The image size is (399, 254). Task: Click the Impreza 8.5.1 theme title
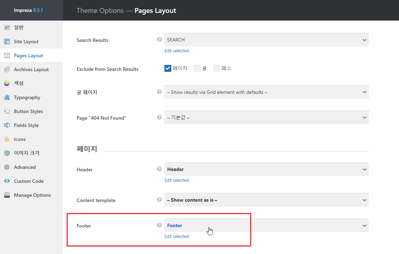coord(29,10)
